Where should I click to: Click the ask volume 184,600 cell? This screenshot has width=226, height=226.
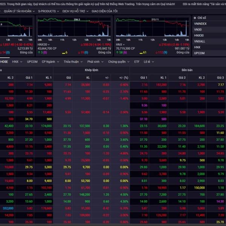tap(200, 126)
